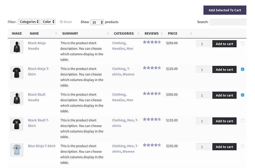This screenshot has width=255, height=168.
Task: Click the star rating of Blue Ninja T-Shirt
Action: [x=152, y=145]
